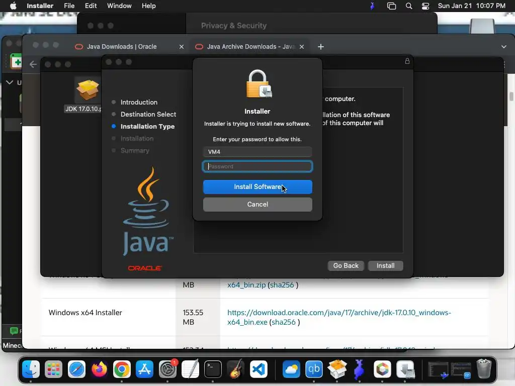This screenshot has width=515, height=386.
Task: Click the Introduction step in installer
Action: click(139, 102)
